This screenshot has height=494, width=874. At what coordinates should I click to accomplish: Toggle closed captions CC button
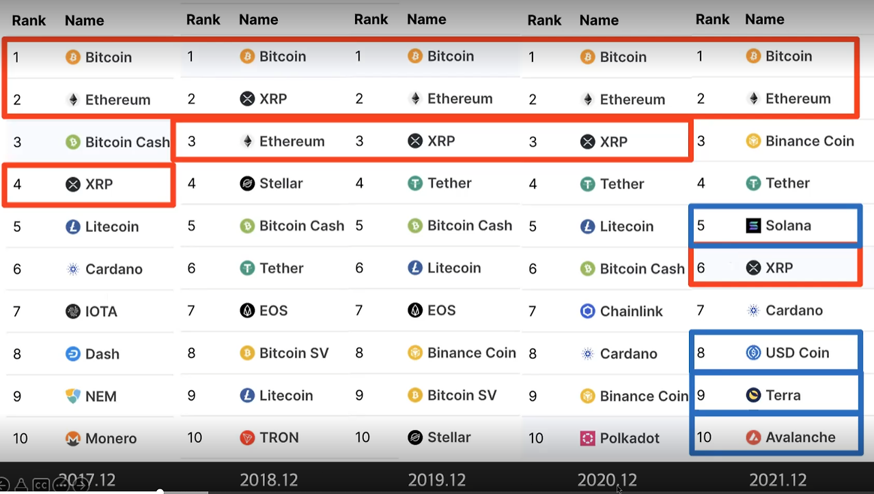click(41, 485)
